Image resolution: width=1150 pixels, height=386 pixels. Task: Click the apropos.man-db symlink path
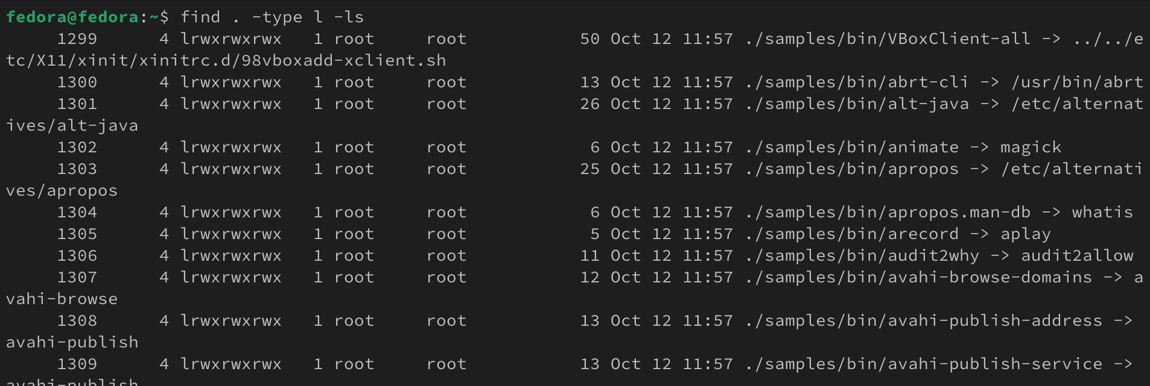click(888, 212)
